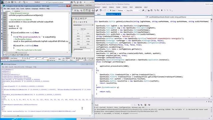Click the Go to Start playback icon
The height and width of the screenshot is (120, 213).
tap(77, 58)
